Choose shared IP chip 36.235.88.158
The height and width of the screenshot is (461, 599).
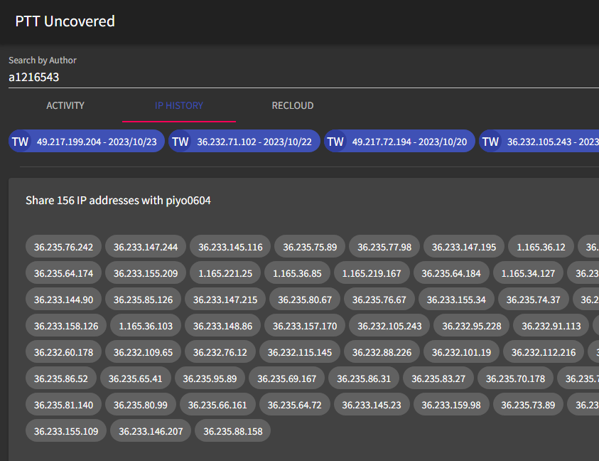233,431
